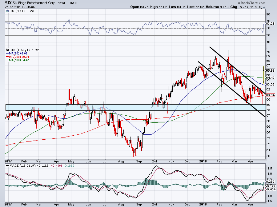
Task: Click the 25-Apr-2018 9:46am timestamp
Action: 20,7
